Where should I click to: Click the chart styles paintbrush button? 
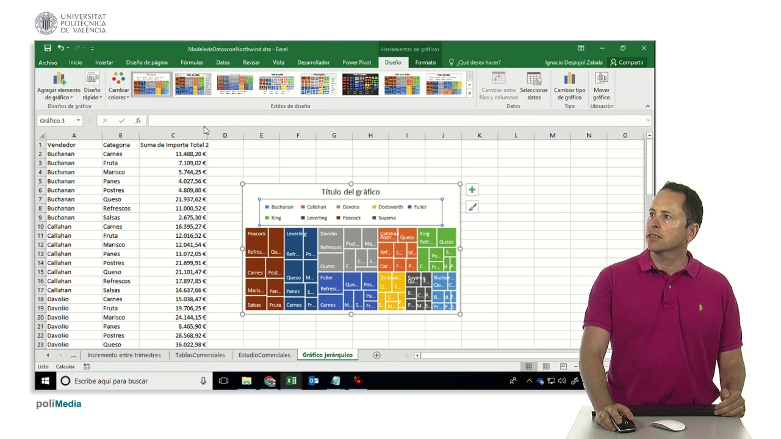pos(472,207)
